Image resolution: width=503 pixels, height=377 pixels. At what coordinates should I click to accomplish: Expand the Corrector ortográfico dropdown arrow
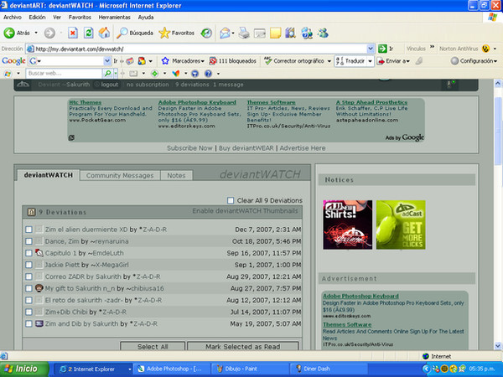pos(329,61)
